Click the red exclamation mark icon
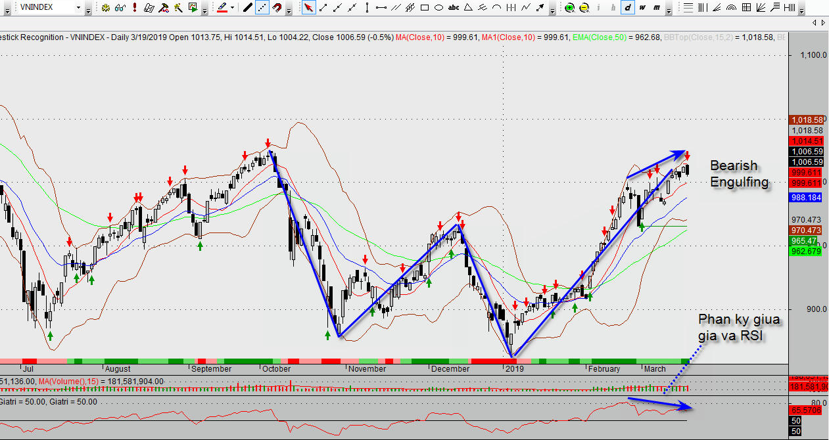829x440 pixels. (x=134, y=8)
